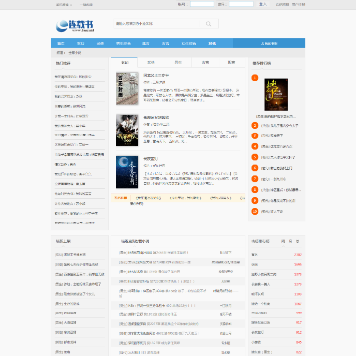Click the magnifier search icon
Screen dimensions: 356x356
[209, 24]
